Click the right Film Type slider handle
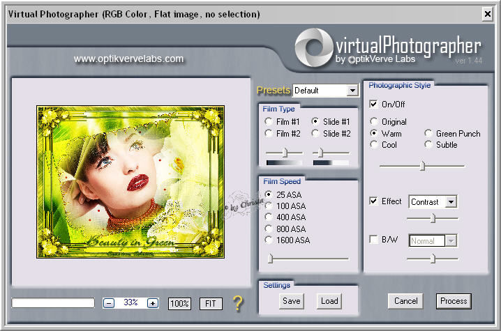 [x=320, y=153]
